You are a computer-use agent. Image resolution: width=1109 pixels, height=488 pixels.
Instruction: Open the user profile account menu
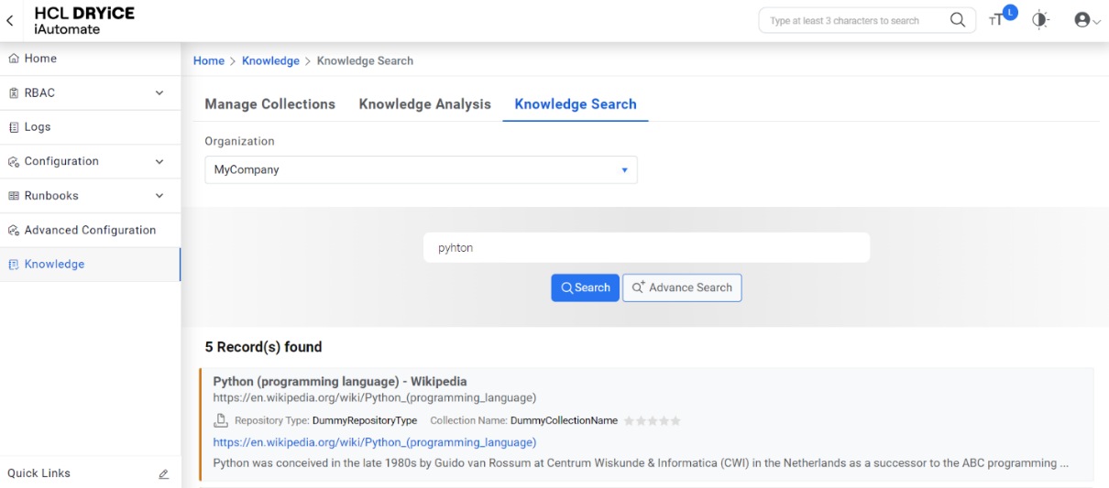tap(1086, 20)
